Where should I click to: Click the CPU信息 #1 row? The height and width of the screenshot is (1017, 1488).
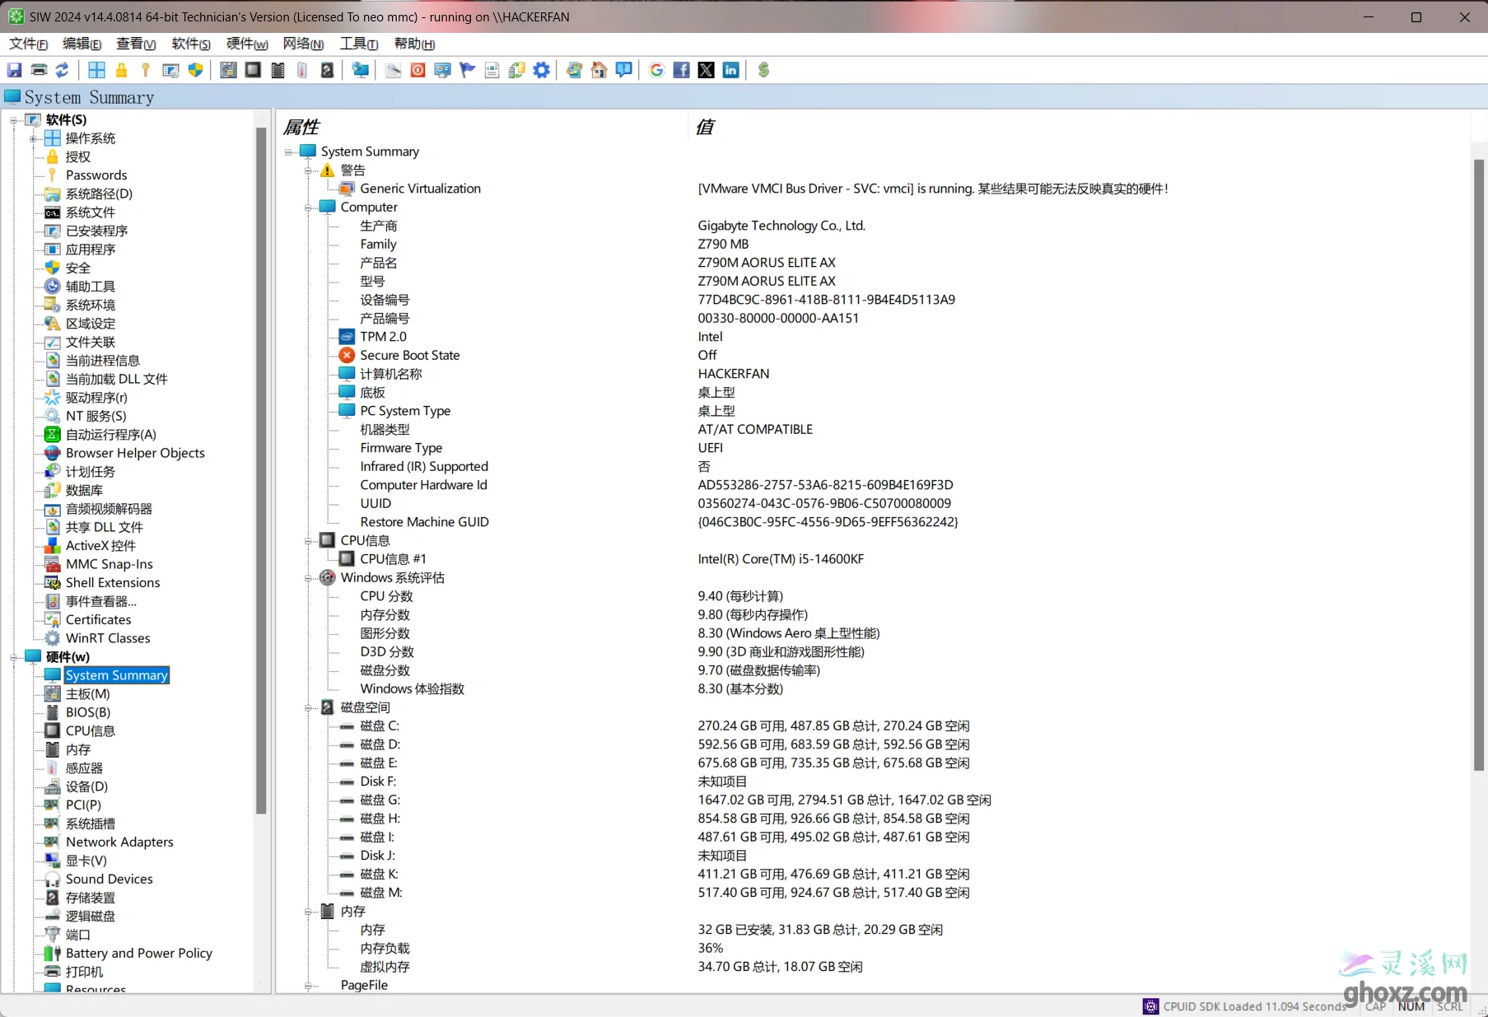(x=873, y=559)
